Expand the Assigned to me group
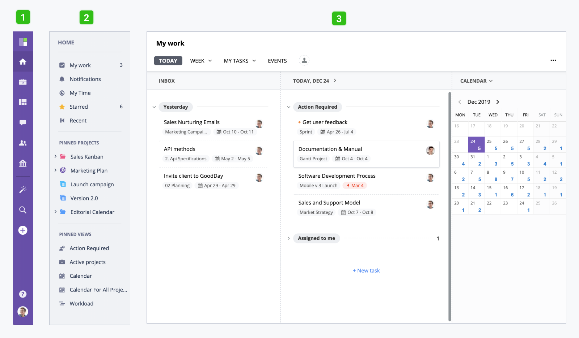The width and height of the screenshot is (579, 338). 288,238
